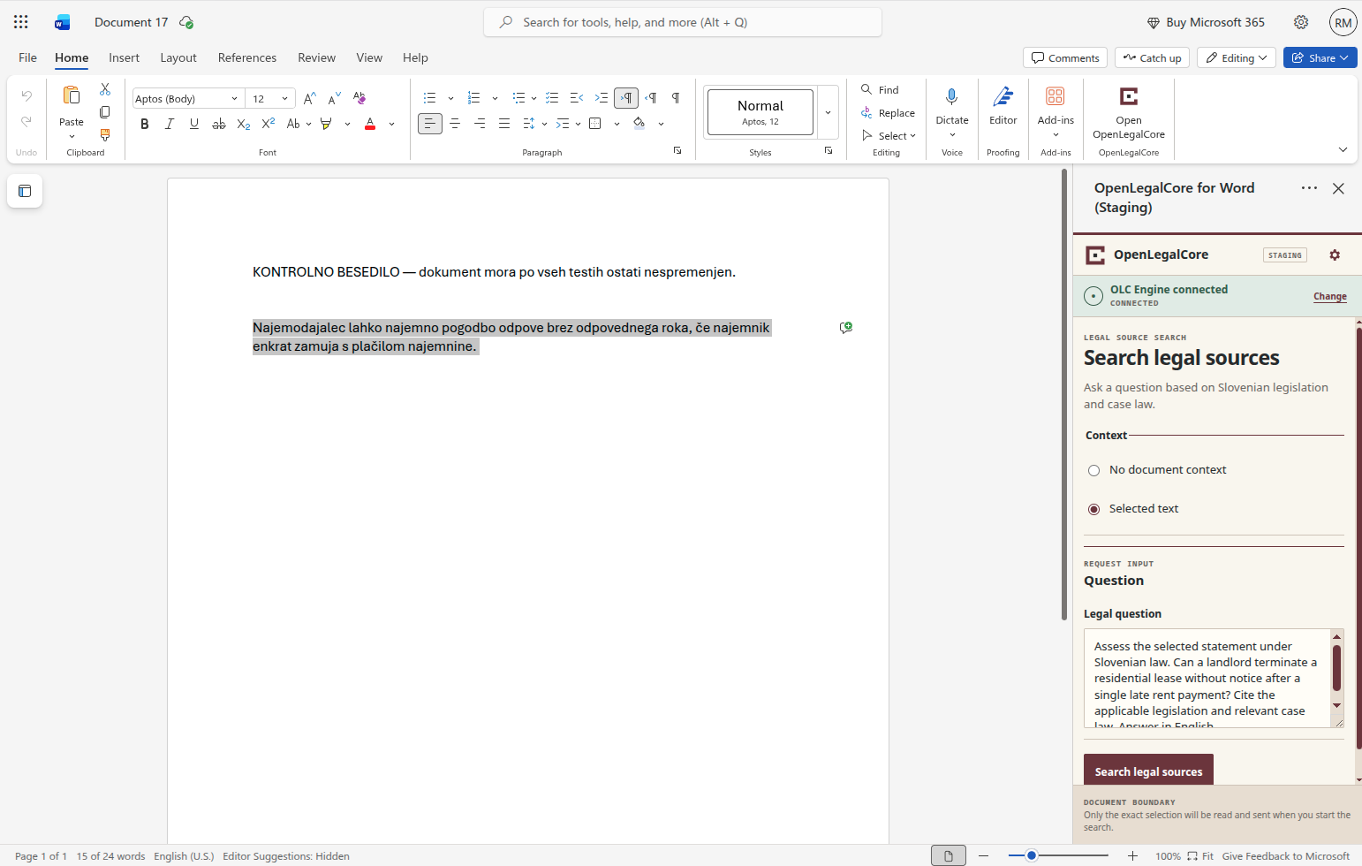Image resolution: width=1362 pixels, height=866 pixels.
Task: Toggle right-to-left text direction
Action: pos(651,98)
